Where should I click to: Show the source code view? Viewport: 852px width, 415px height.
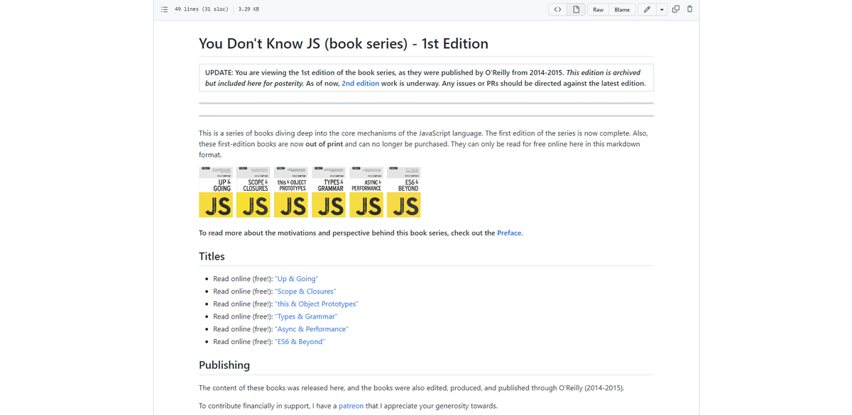557,9
